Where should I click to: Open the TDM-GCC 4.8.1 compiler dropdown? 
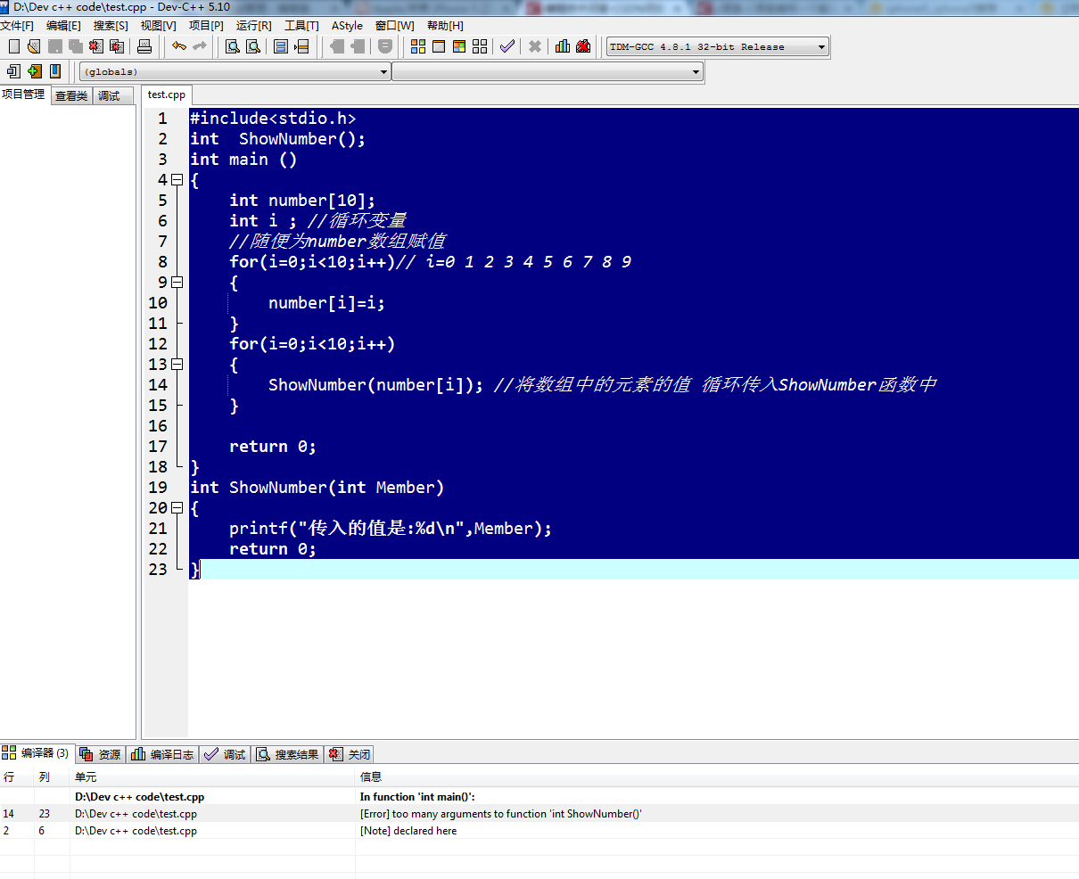pyautogui.click(x=718, y=46)
